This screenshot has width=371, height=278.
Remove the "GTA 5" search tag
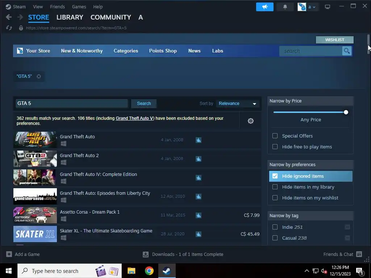(x=39, y=76)
